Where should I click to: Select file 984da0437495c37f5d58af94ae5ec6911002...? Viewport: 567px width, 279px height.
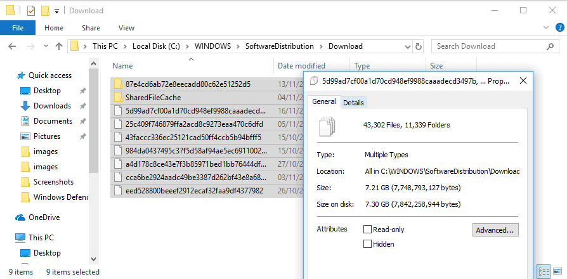click(x=196, y=150)
